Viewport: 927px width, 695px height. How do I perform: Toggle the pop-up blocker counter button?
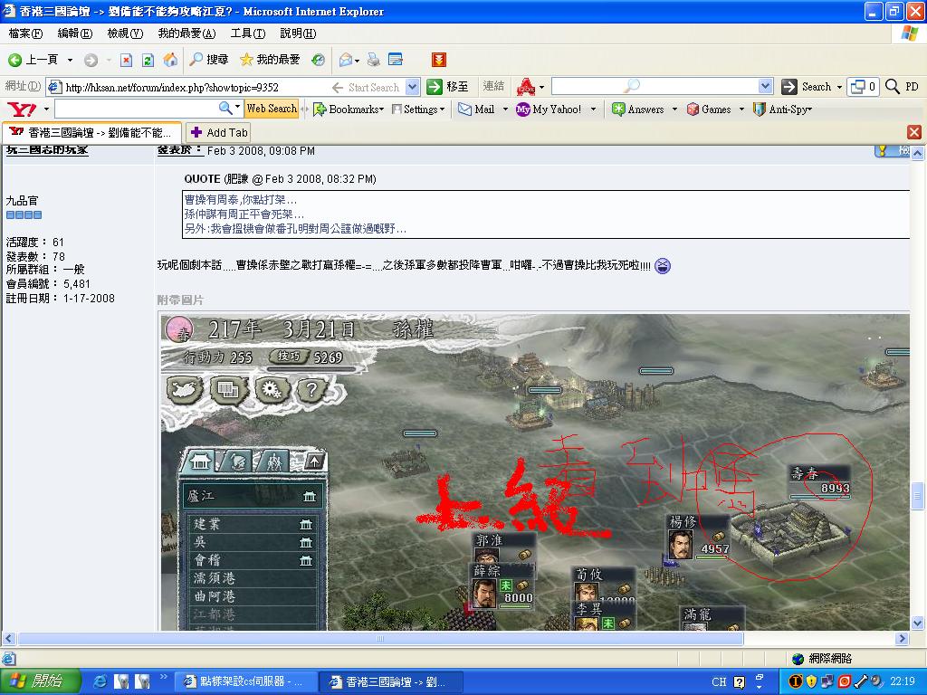[x=863, y=87]
